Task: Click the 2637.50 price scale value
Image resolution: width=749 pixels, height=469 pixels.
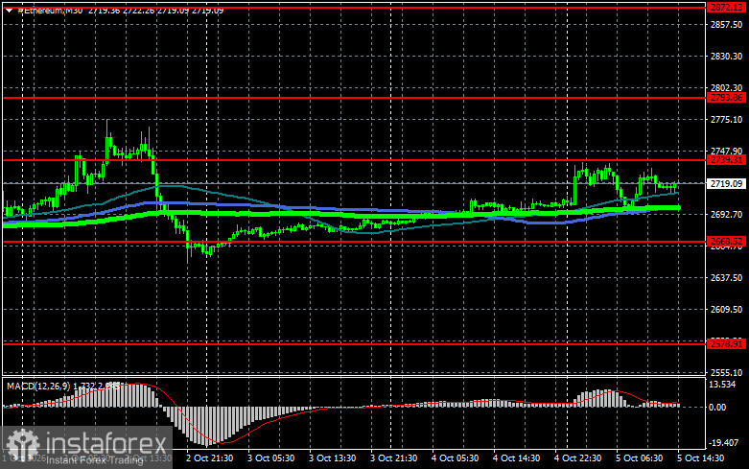Action: 726,277
